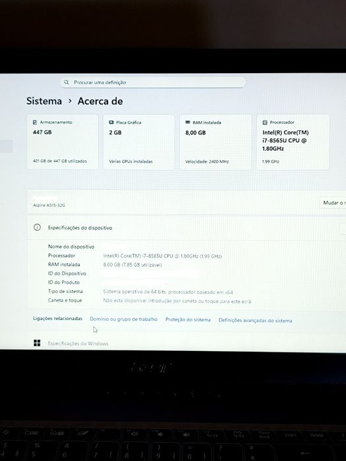Click 'Várias GPUs instaladas' text
The image size is (346, 461).
pos(130,161)
